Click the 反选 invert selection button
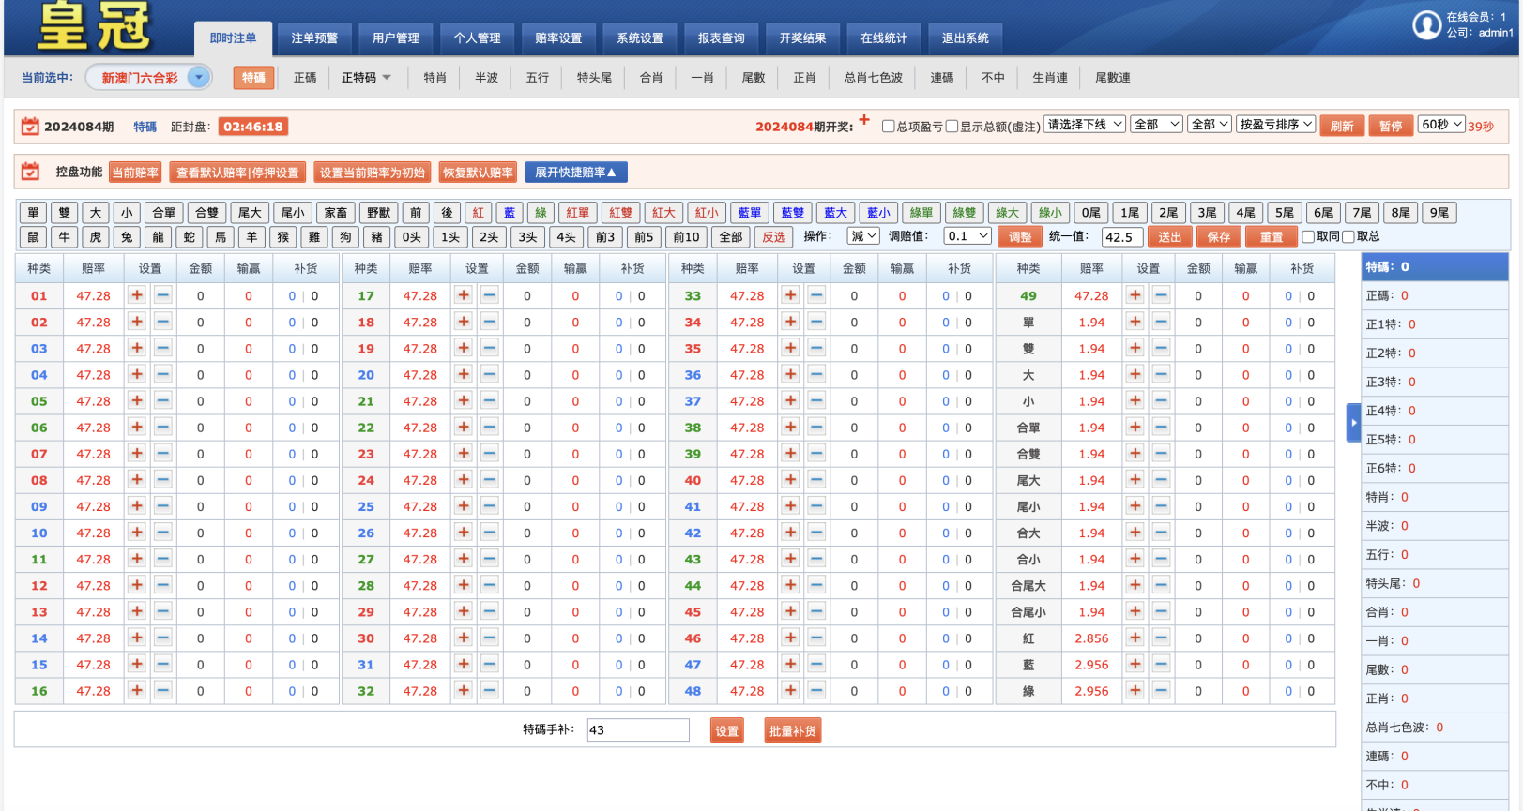Viewport: 1523px width, 811px height. 774,237
